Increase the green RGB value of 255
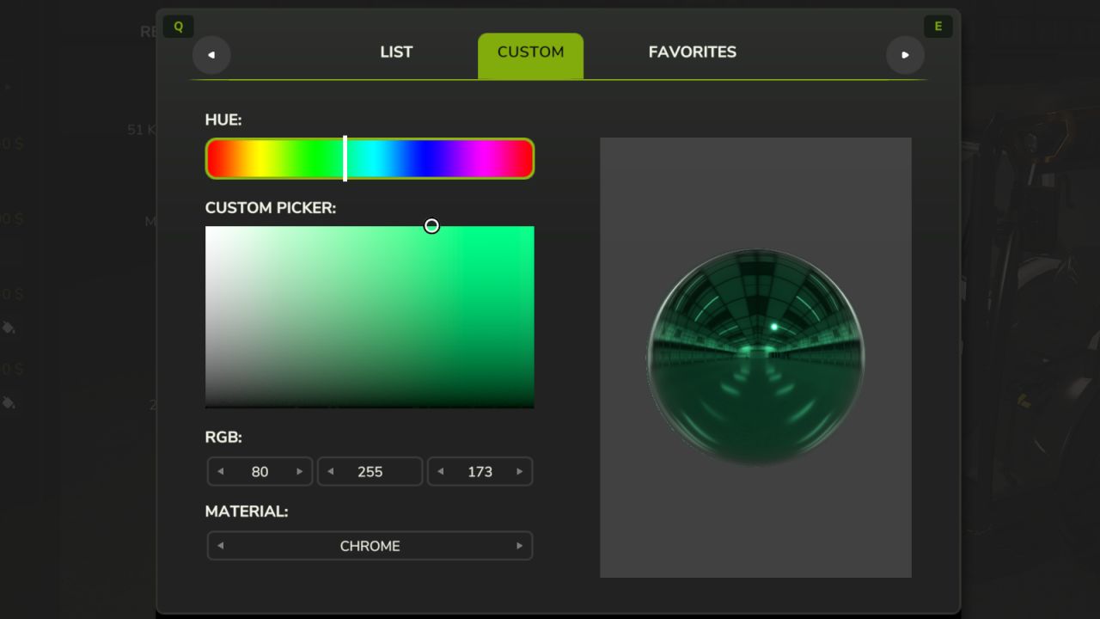The width and height of the screenshot is (1100, 619). pyautogui.click(x=409, y=471)
